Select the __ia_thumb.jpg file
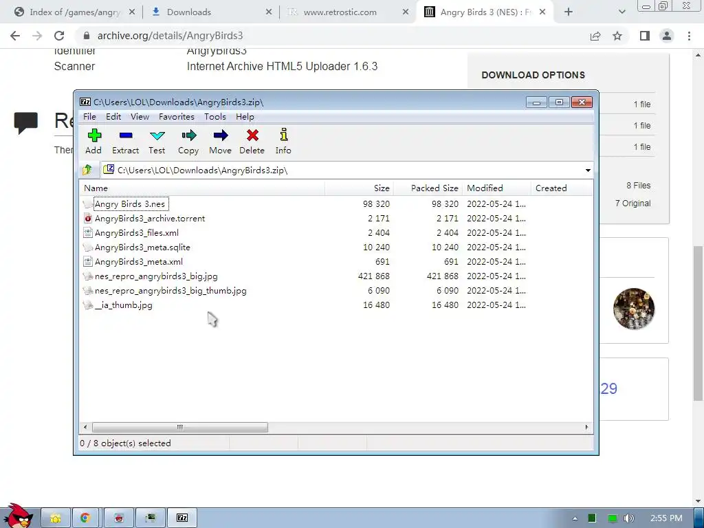Screen dimensions: 704x528 pos(124,305)
